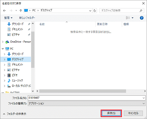The image size is (147, 119).
Task: Select pinned ダウンロード in quick access
Action: pos(18,24)
